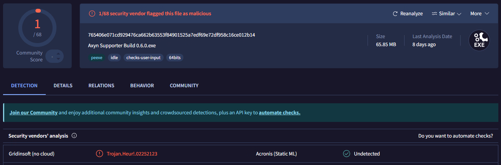Expand the More menu

pyautogui.click(x=479, y=14)
